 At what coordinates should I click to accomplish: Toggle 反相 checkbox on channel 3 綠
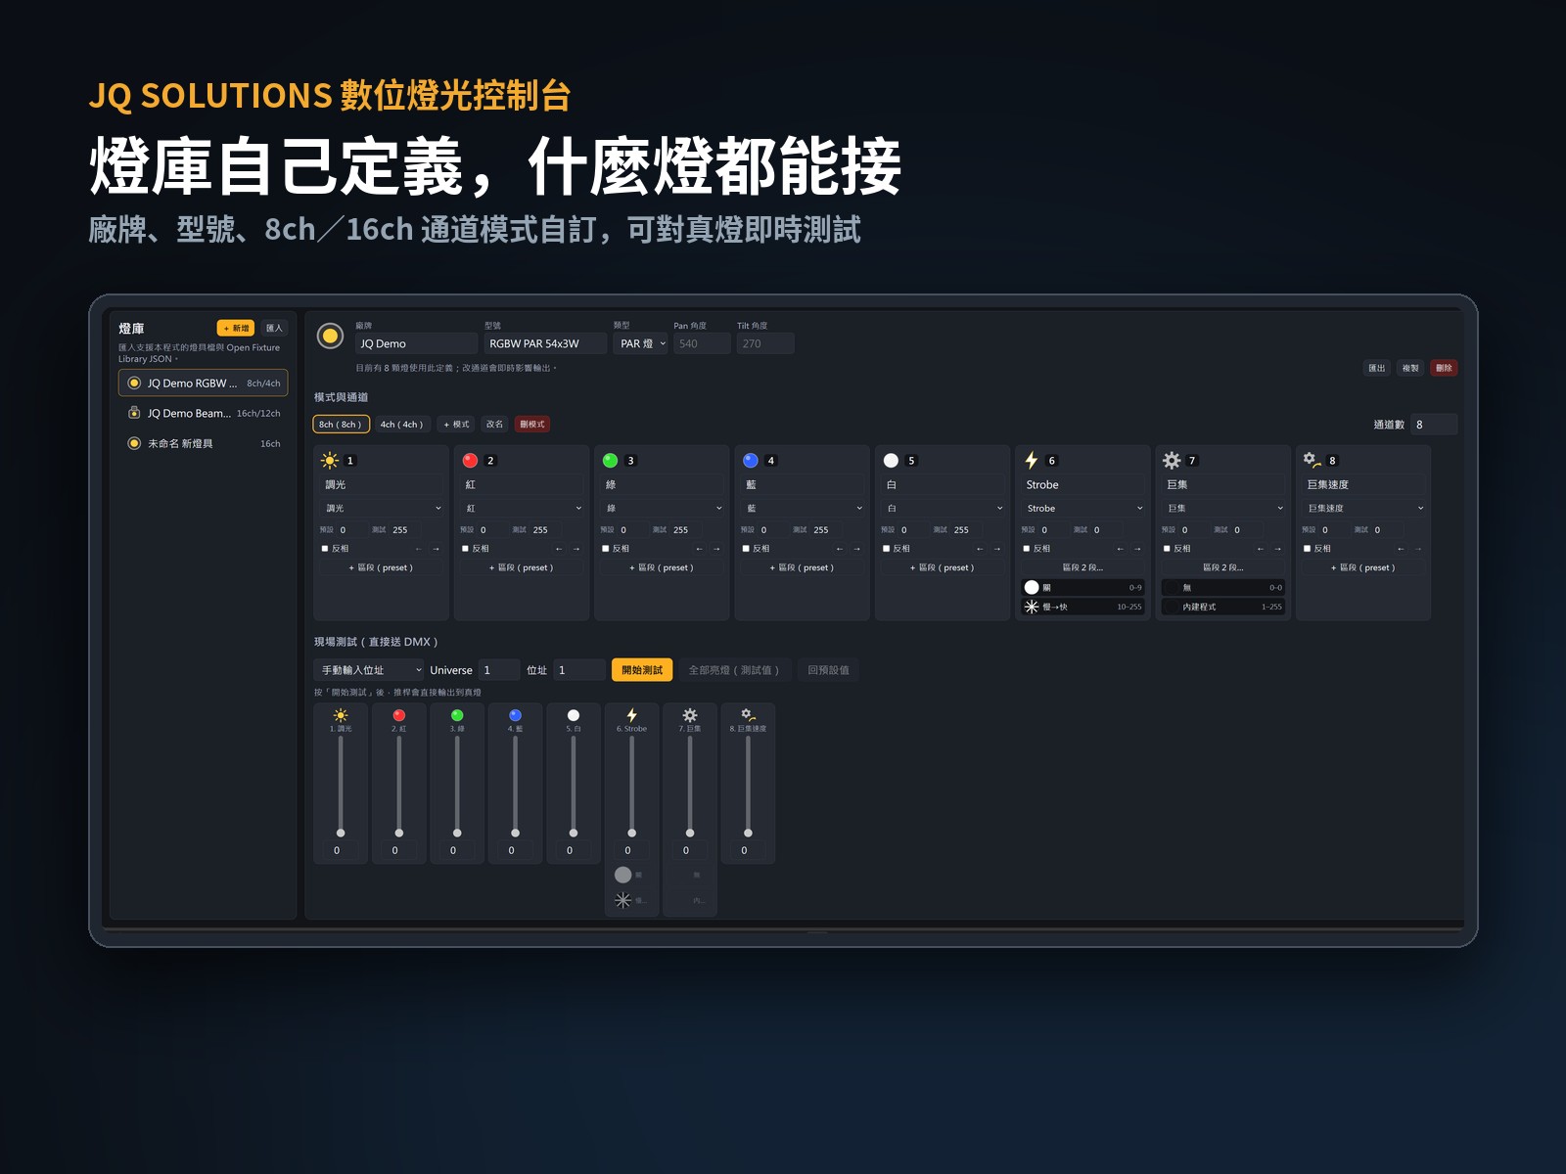tap(606, 549)
